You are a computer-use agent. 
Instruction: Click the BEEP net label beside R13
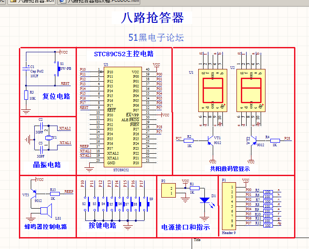click(x=69, y=191)
